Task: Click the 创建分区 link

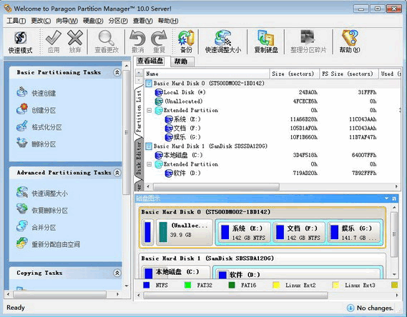Action: coord(44,111)
